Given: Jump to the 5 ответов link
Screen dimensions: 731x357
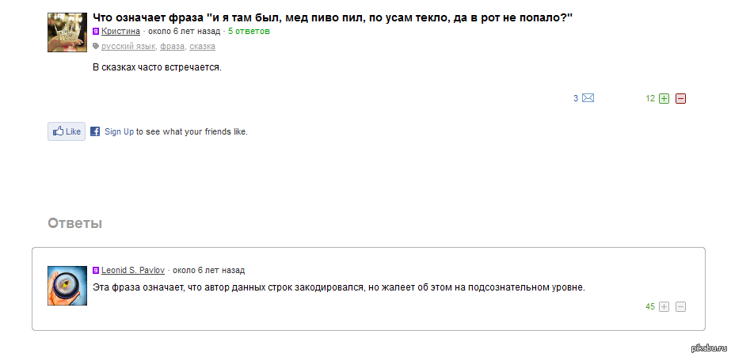Looking at the screenshot, I should 249,32.
